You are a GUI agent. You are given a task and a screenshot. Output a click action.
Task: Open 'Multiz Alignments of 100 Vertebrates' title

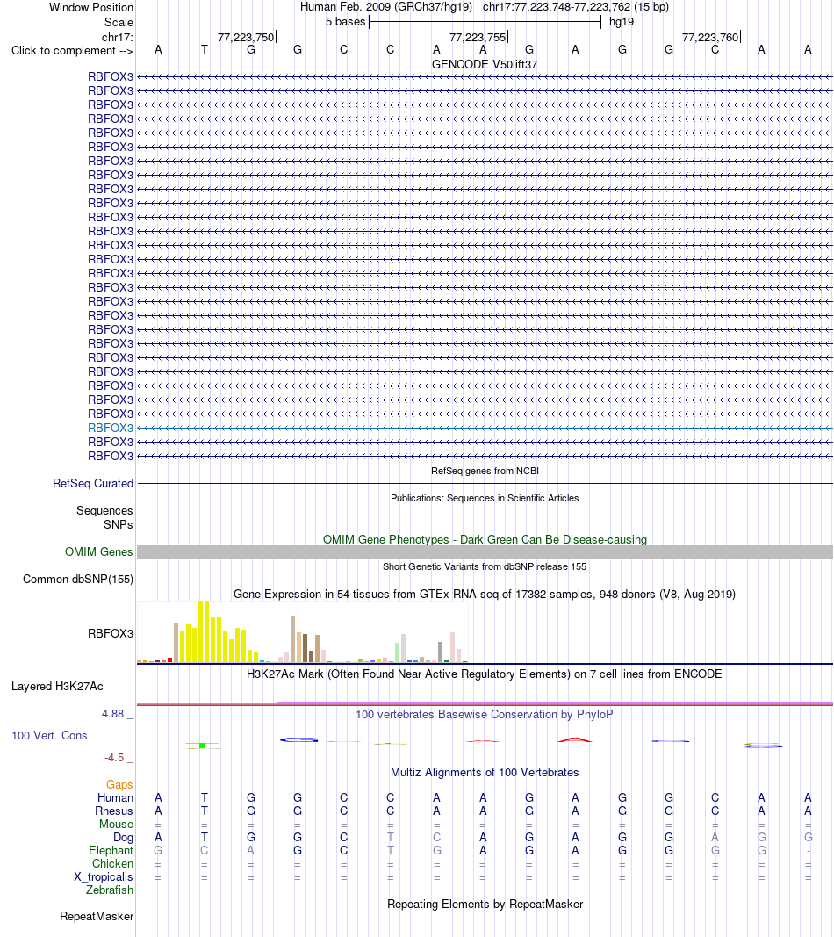pos(485,772)
